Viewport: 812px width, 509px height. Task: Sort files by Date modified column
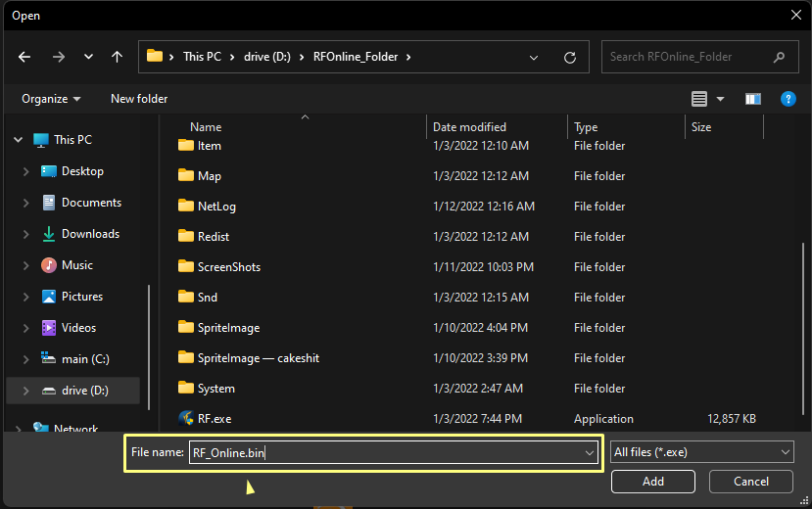470,127
